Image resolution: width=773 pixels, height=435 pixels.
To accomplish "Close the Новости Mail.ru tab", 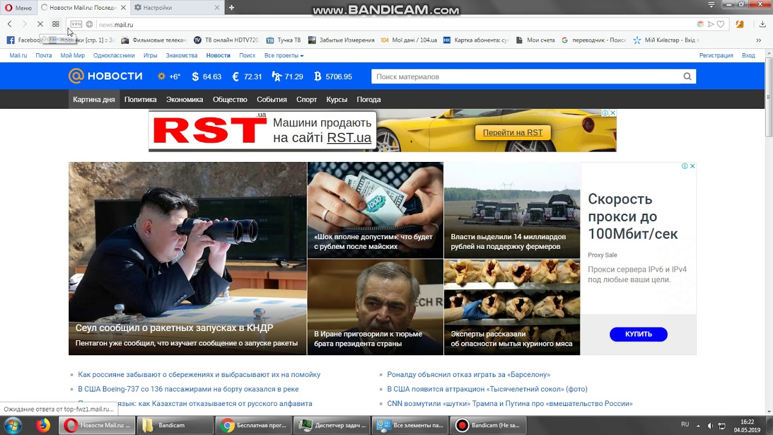I will 123,8.
